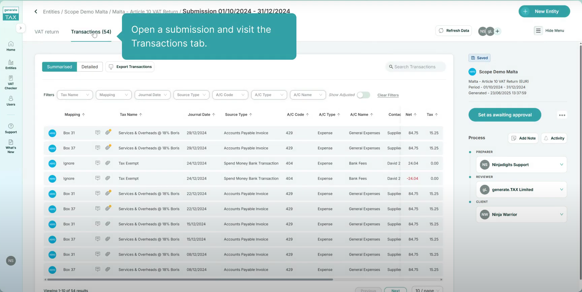The width and height of the screenshot is (582, 292).
Task: Select the Transactions (54) tab
Action: [x=91, y=32]
